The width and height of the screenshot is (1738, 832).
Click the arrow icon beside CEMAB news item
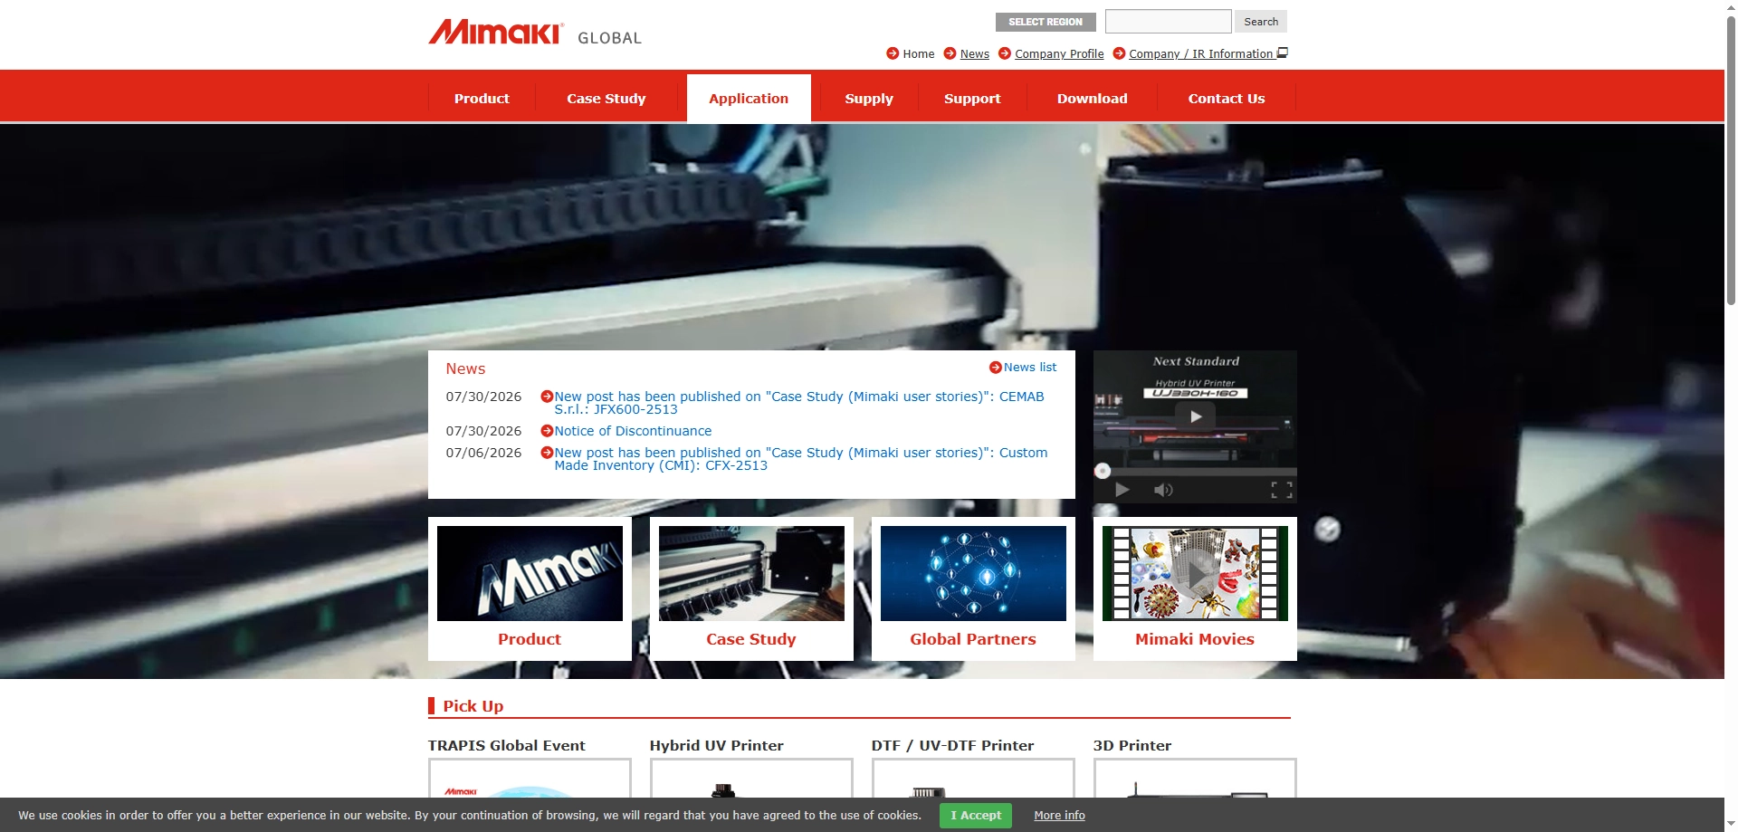[547, 397]
